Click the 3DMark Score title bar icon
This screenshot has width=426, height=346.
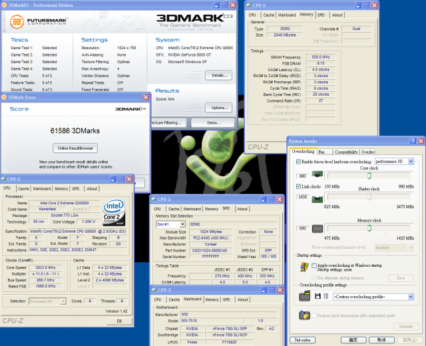[x=4, y=97]
